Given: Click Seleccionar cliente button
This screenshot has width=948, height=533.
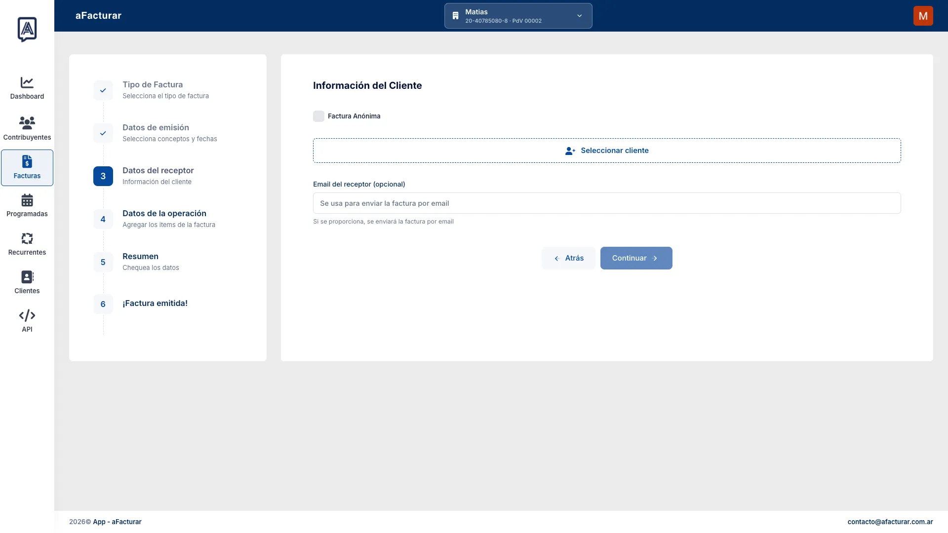Looking at the screenshot, I should [607, 151].
